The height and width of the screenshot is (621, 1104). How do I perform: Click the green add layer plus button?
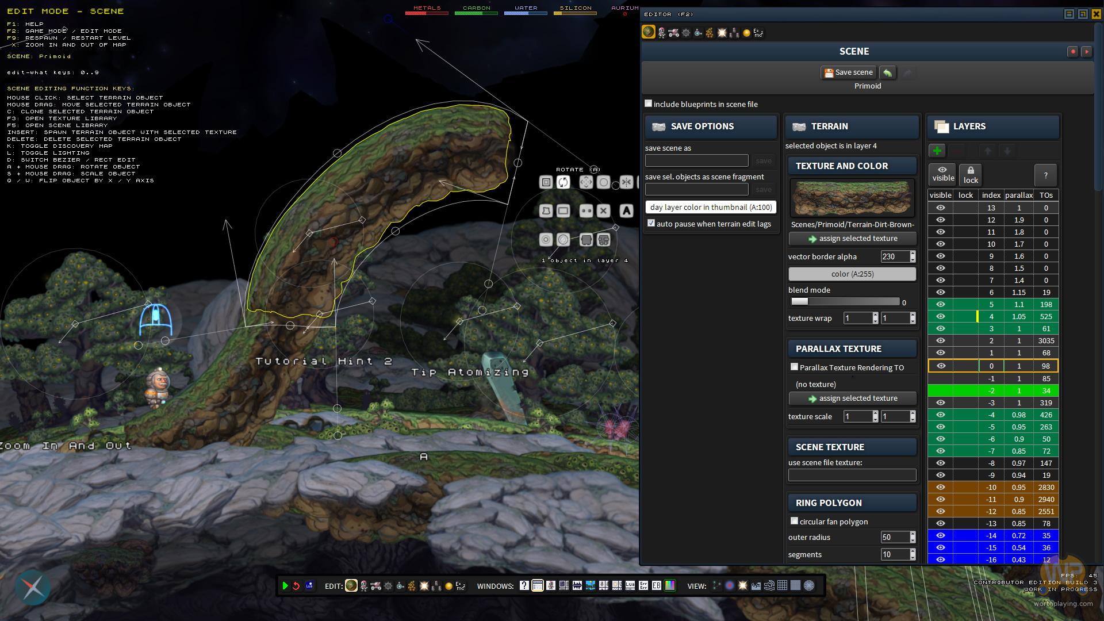[937, 151]
